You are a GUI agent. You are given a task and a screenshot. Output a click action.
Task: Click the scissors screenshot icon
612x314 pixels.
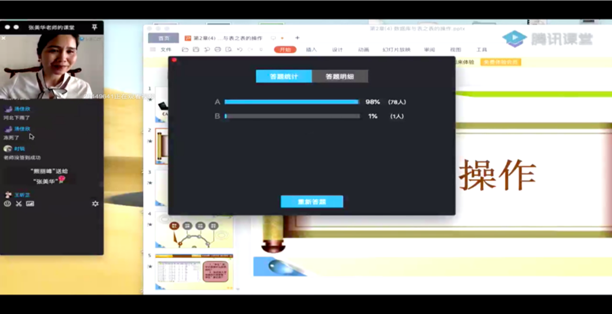coord(19,204)
